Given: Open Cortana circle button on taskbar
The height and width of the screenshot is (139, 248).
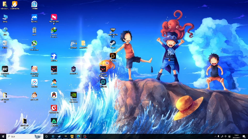Looking at the screenshot, I should (x=46, y=136).
